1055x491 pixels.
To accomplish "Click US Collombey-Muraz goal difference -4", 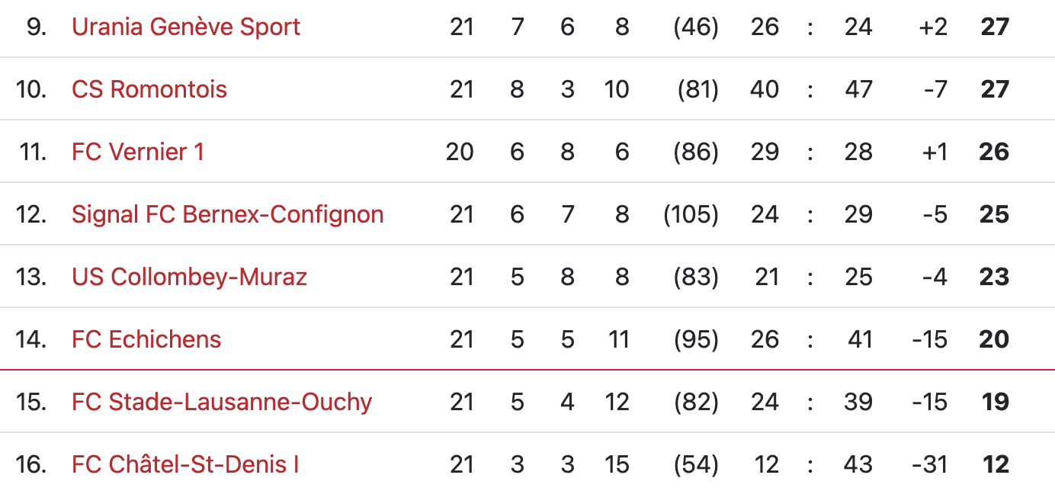I will click(x=934, y=277).
